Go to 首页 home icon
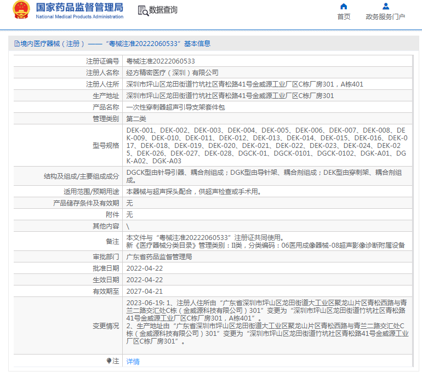 (x=344, y=7)
